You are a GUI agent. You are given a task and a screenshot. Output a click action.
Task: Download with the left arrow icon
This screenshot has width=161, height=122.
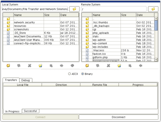(x=141, y=65)
